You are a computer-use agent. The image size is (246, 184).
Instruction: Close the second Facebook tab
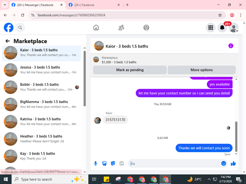pyautogui.click(x=119, y=5)
